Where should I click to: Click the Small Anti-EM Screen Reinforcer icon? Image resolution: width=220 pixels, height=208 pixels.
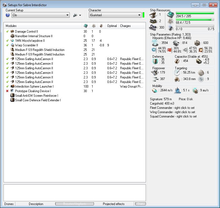pyautogui.click(x=12, y=96)
